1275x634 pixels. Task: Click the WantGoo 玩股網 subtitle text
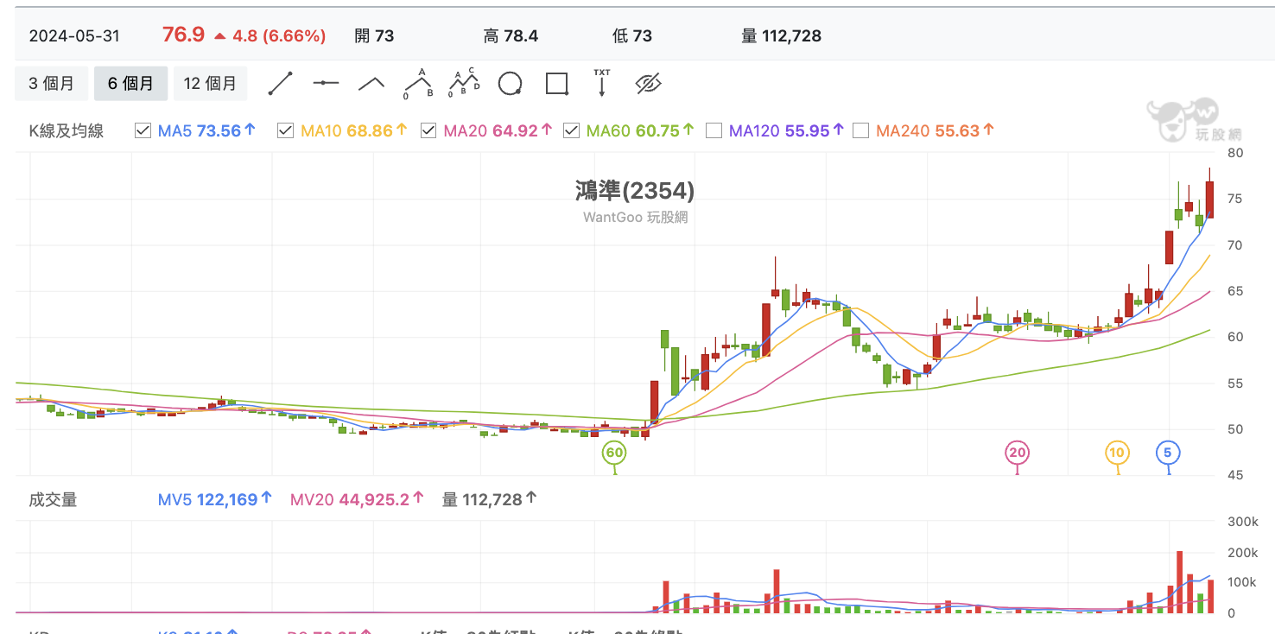click(635, 218)
